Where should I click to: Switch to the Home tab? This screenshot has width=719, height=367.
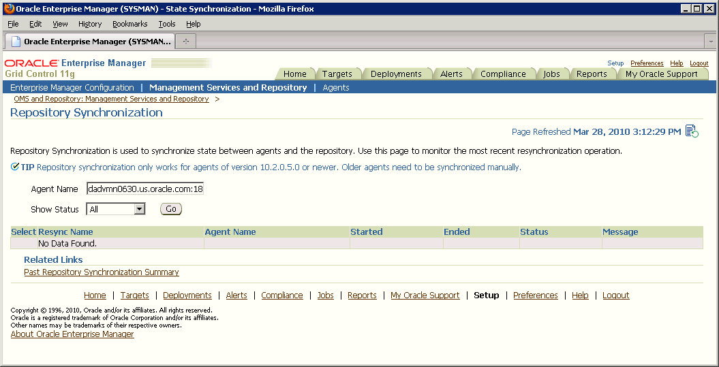pos(295,74)
